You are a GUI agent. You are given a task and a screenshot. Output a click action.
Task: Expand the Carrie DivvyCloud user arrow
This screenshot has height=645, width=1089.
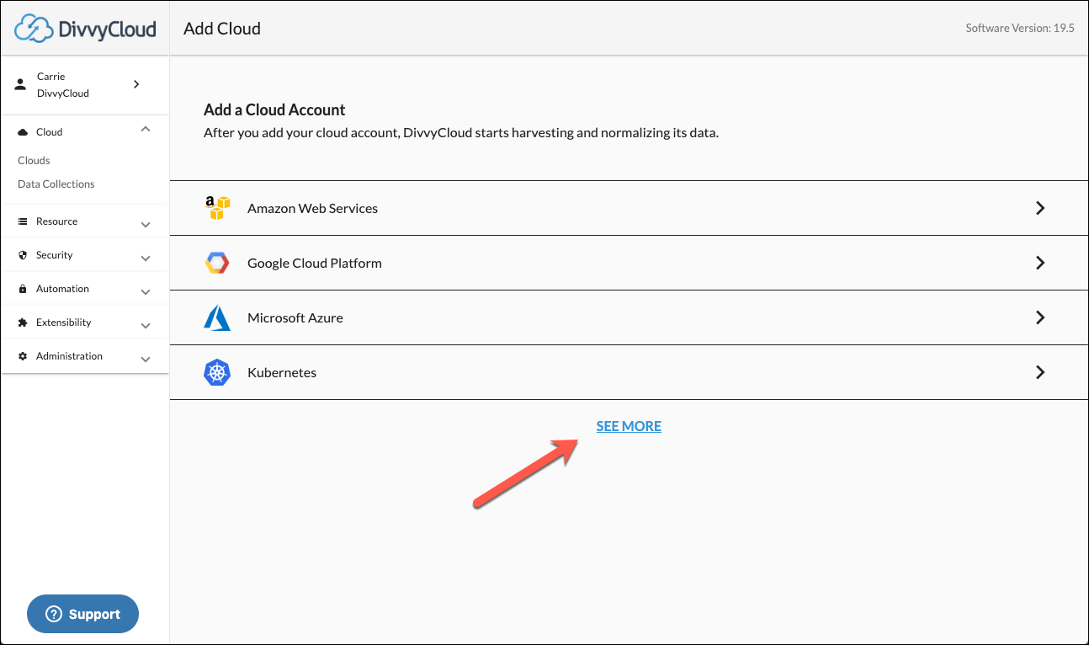(x=136, y=84)
